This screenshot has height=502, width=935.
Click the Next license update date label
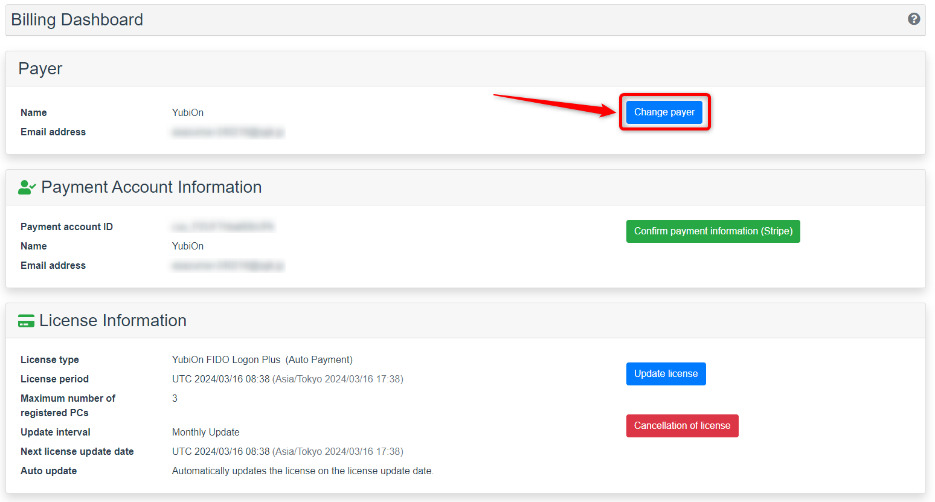click(77, 452)
